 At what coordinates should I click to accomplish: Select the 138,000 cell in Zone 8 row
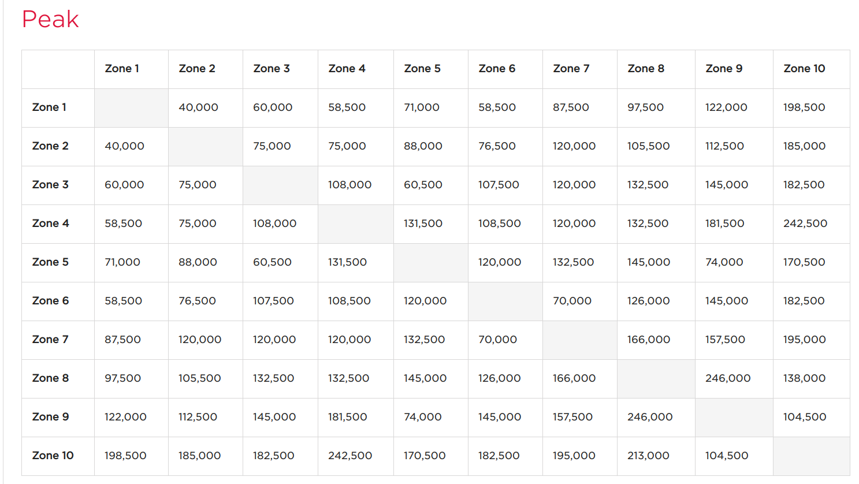coord(804,378)
